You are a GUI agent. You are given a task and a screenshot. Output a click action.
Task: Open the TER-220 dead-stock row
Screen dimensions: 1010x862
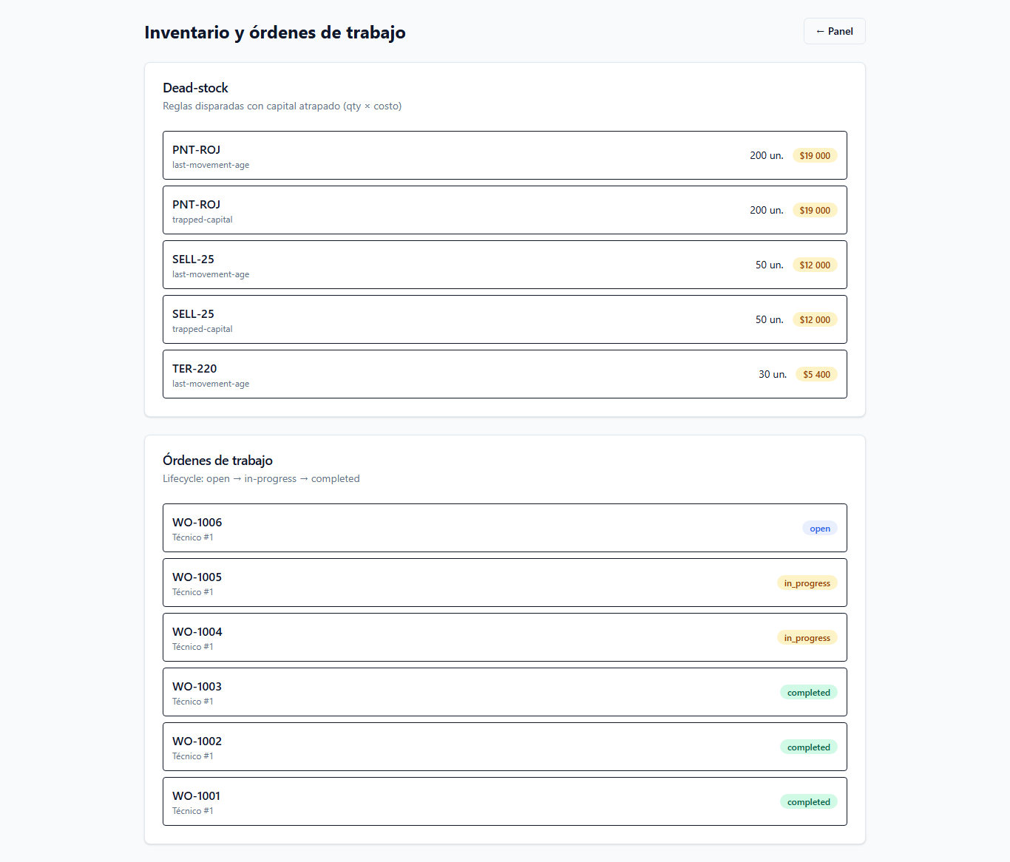click(505, 374)
